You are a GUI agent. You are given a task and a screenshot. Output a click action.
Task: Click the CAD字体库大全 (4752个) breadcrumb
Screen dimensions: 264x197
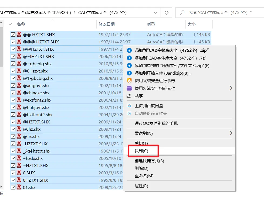click(x=102, y=13)
